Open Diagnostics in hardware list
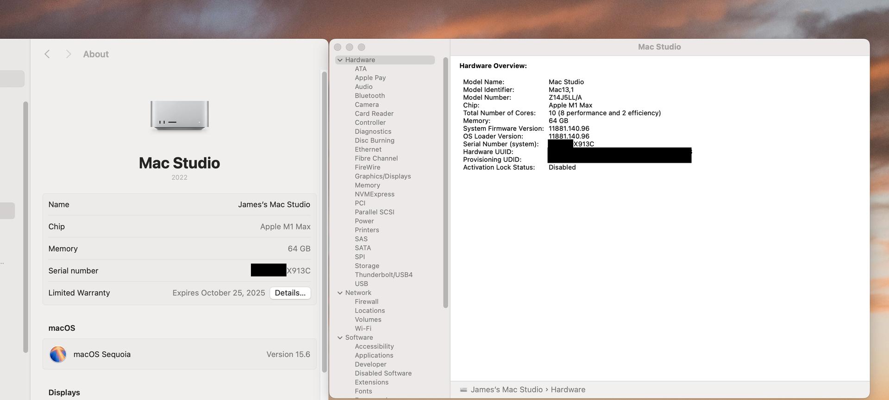The width and height of the screenshot is (889, 400). [373, 131]
